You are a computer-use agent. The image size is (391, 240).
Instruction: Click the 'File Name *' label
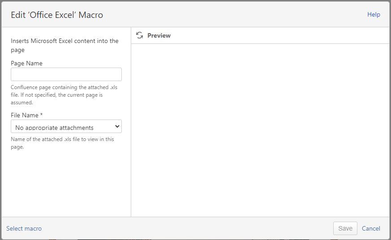27,115
